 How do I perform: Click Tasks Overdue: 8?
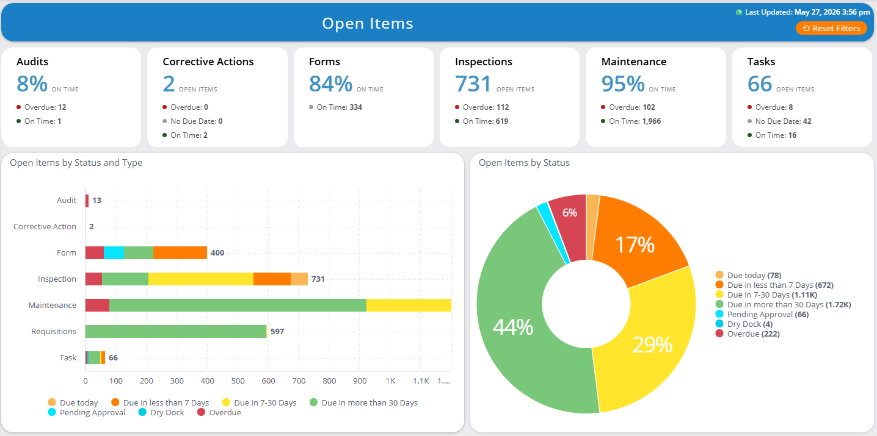click(x=770, y=107)
